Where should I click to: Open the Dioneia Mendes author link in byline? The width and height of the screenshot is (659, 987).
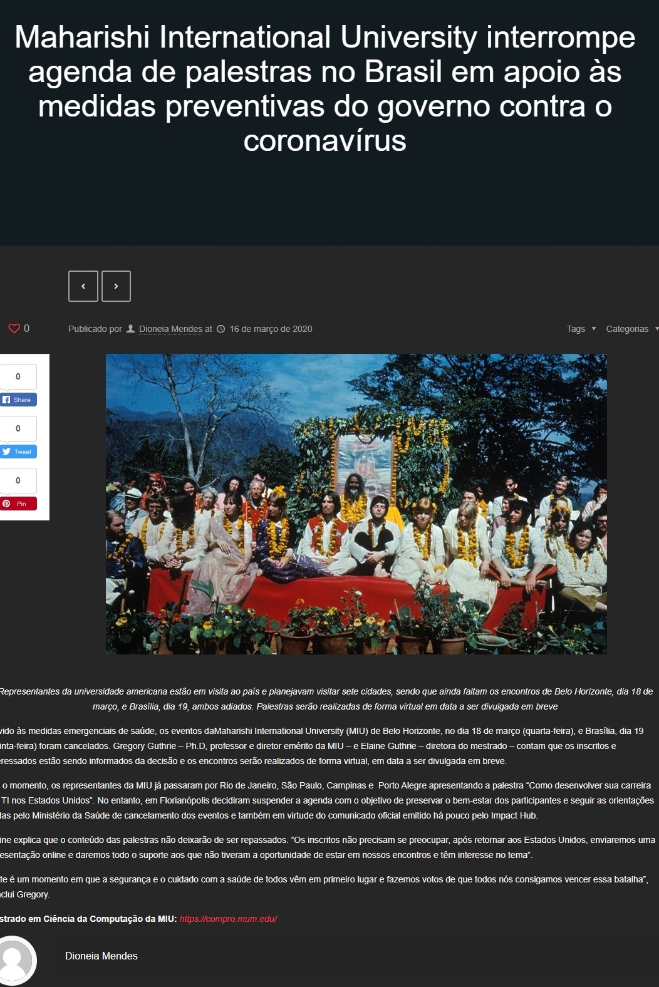170,329
